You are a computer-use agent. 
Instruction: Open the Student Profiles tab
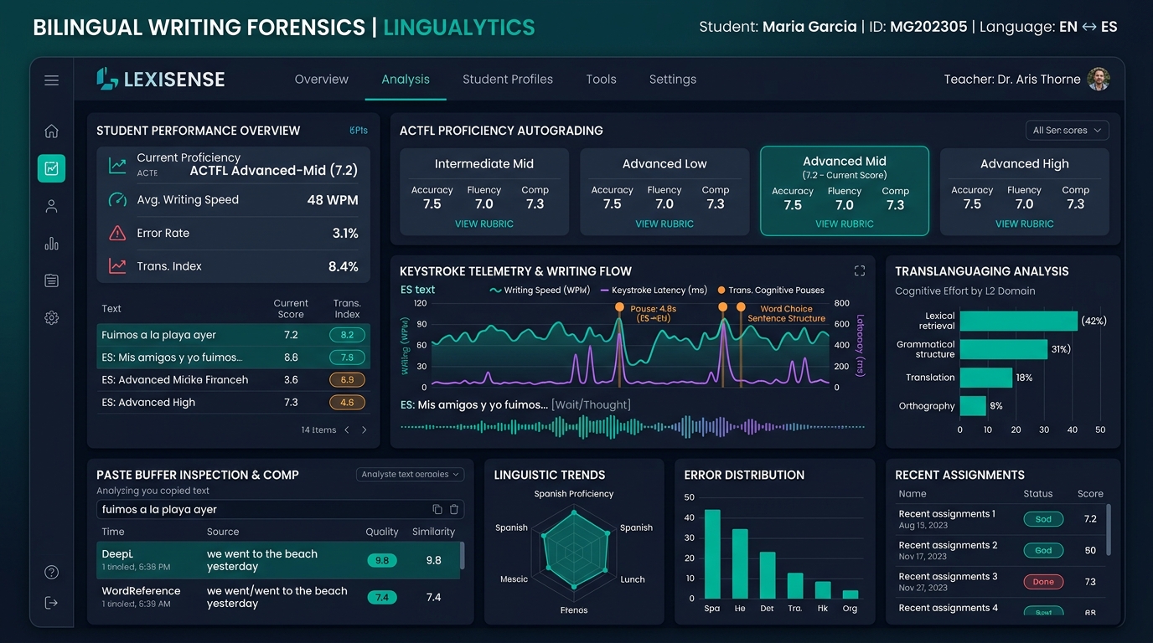(x=508, y=80)
